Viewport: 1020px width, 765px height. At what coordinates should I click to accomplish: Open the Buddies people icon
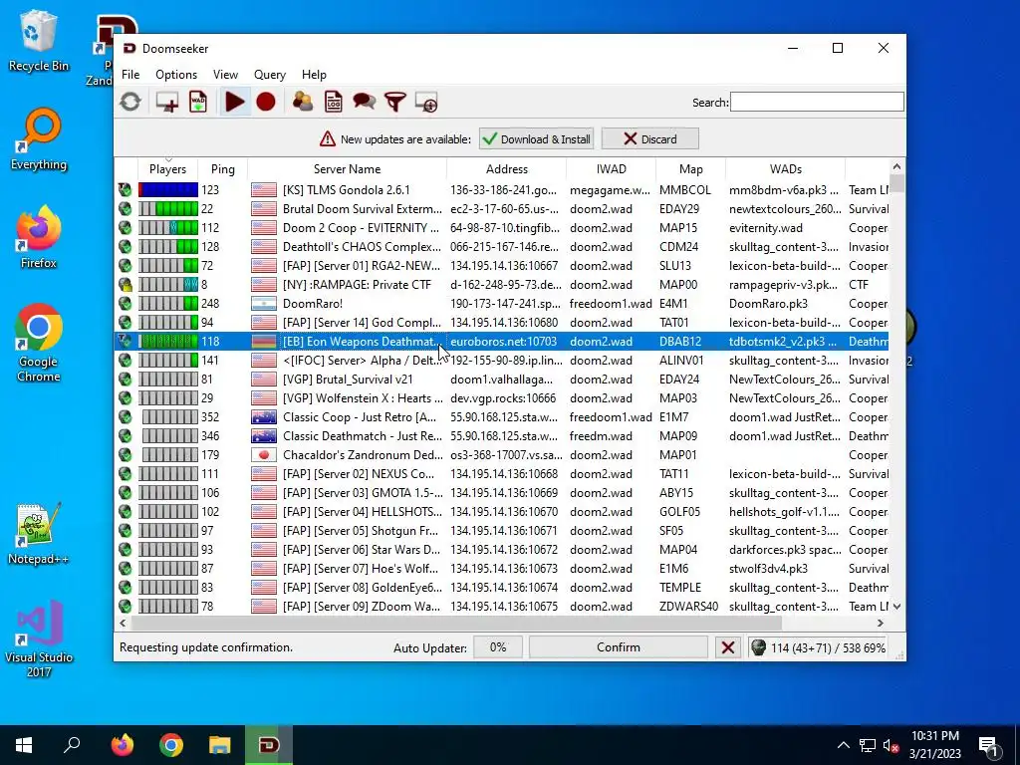click(x=303, y=103)
